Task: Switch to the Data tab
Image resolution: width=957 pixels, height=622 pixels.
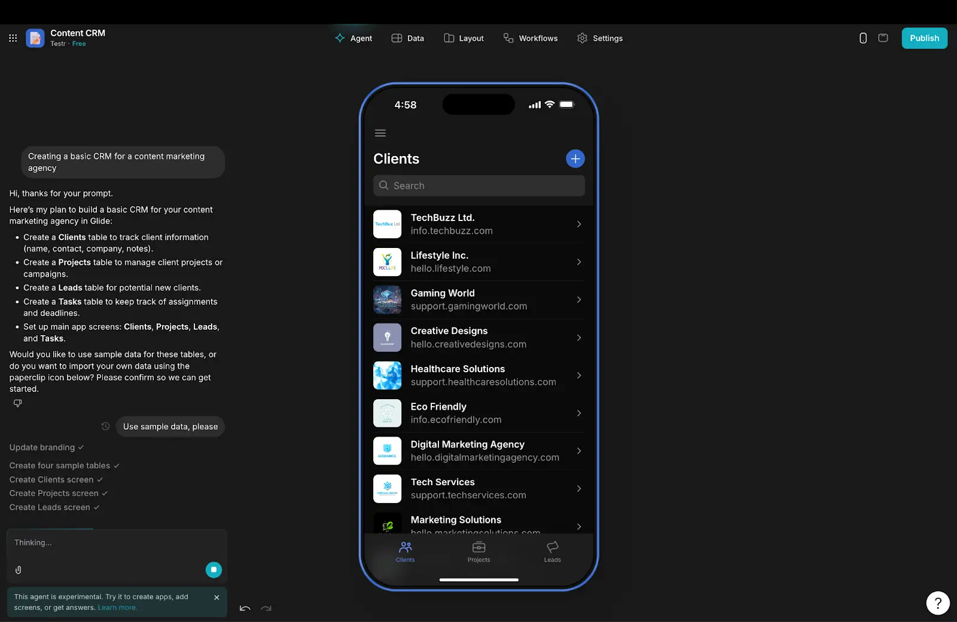Action: (x=407, y=38)
